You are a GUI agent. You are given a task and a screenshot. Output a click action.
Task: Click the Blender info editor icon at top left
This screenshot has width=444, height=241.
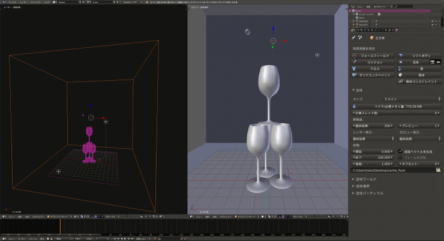pyautogui.click(x=4, y=2)
